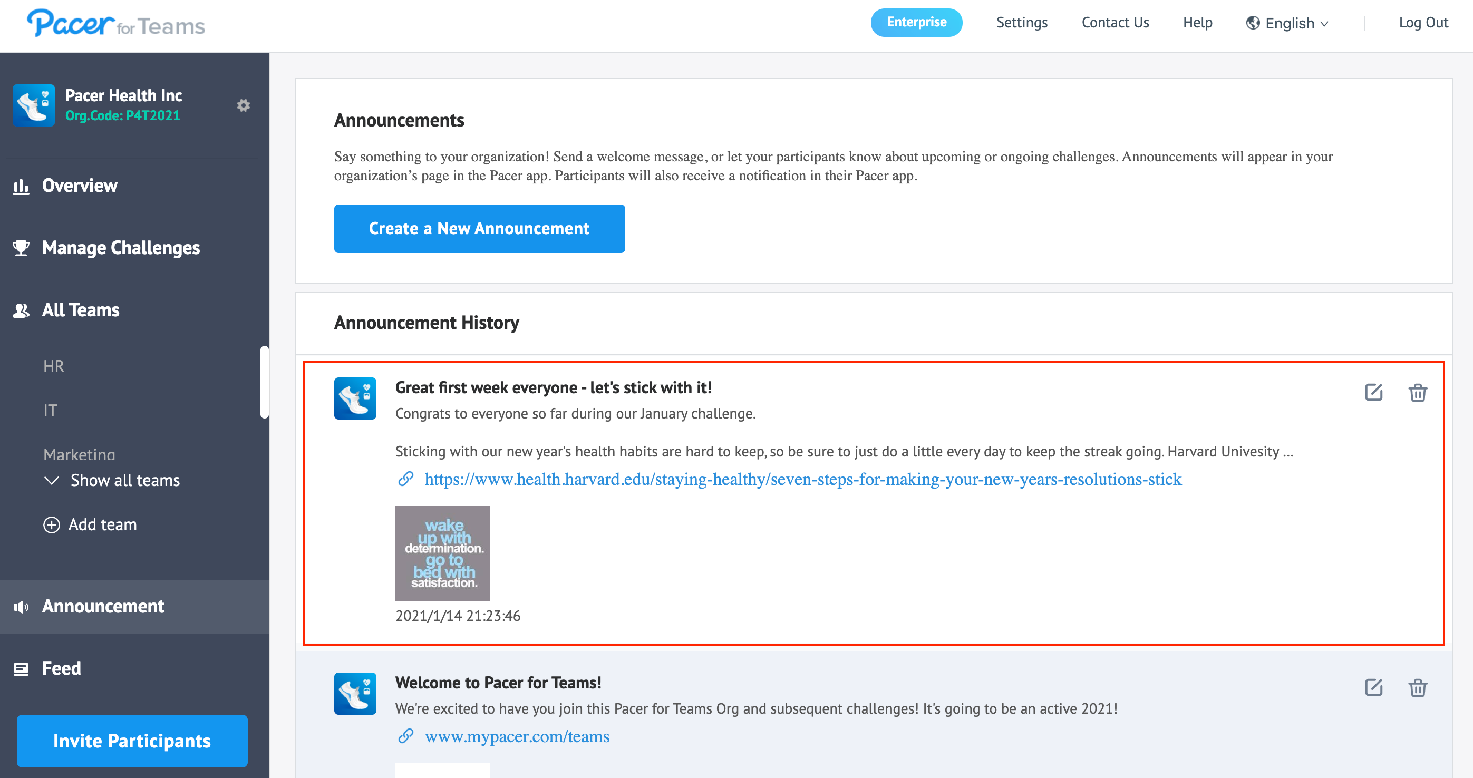Click the plus circle icon beside Add team

click(x=52, y=525)
